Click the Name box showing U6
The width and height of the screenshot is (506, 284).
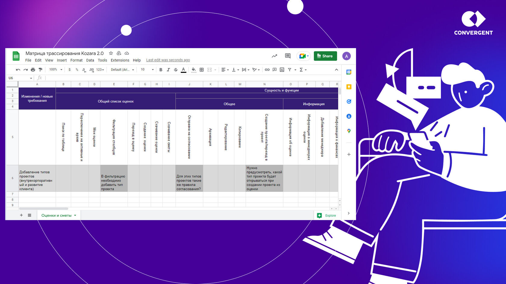coord(20,78)
